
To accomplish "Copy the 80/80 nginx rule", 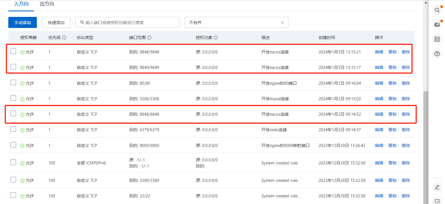I will (392, 83).
